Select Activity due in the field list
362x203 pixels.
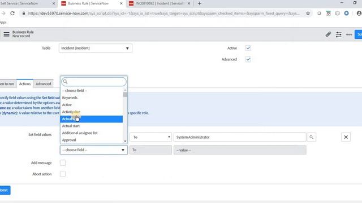pos(92,112)
